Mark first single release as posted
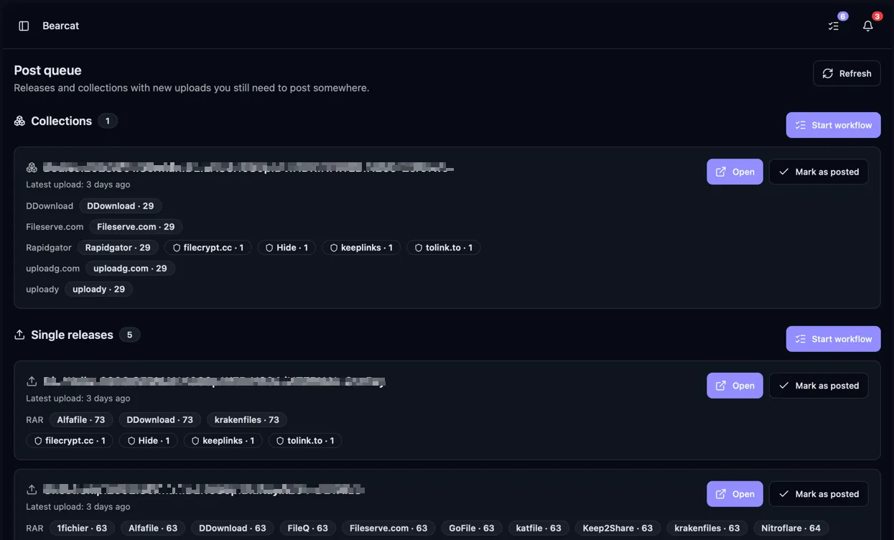This screenshot has height=540, width=894. [819, 386]
